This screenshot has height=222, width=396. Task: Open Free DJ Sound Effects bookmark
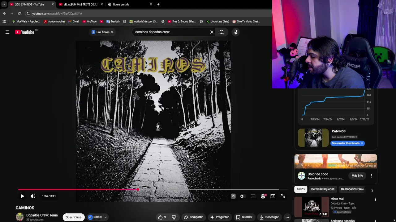[182, 22]
